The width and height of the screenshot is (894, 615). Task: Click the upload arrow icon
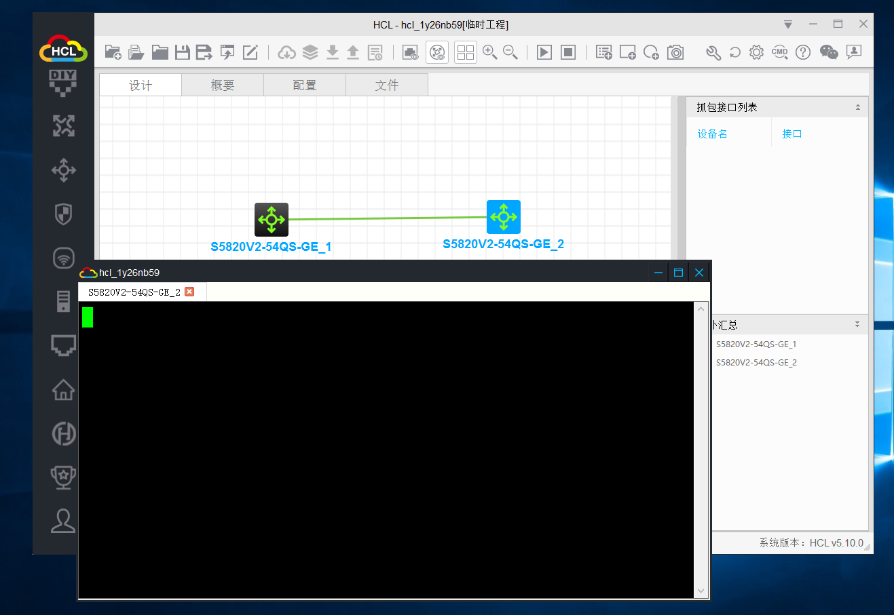click(353, 52)
